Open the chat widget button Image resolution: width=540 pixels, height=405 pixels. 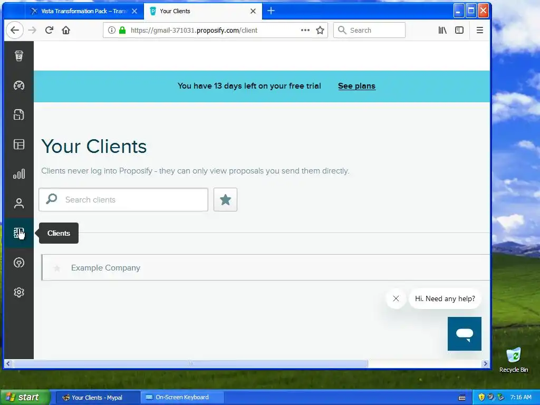click(465, 334)
